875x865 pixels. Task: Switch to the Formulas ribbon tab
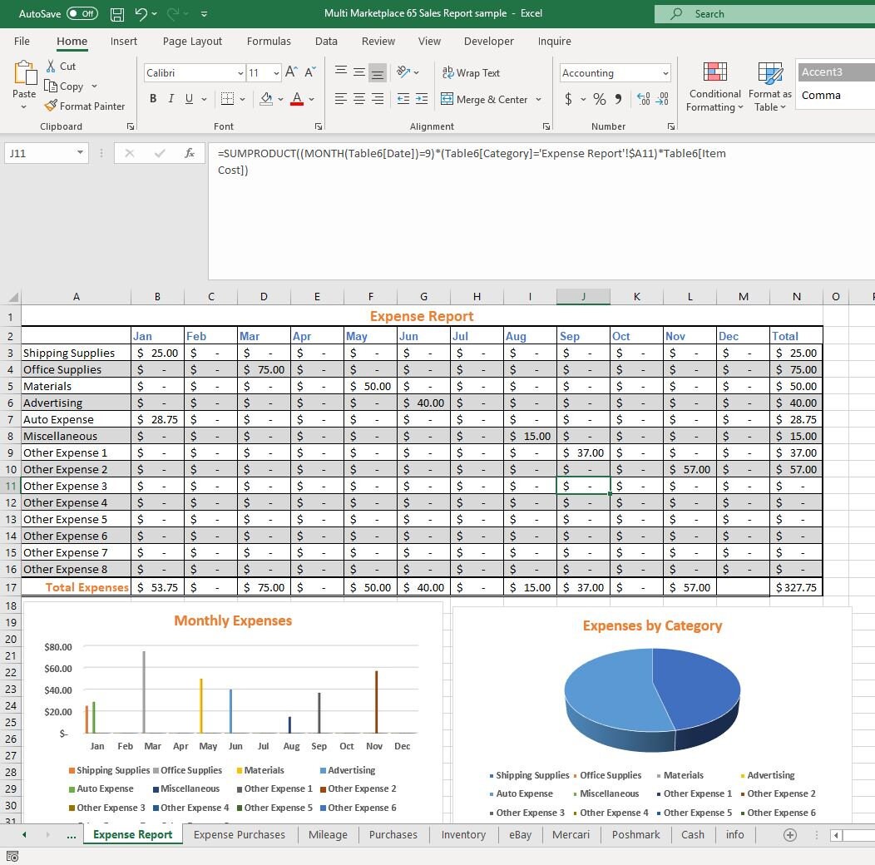tap(269, 41)
